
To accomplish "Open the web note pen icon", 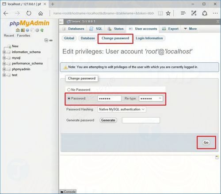I will (194, 13).
